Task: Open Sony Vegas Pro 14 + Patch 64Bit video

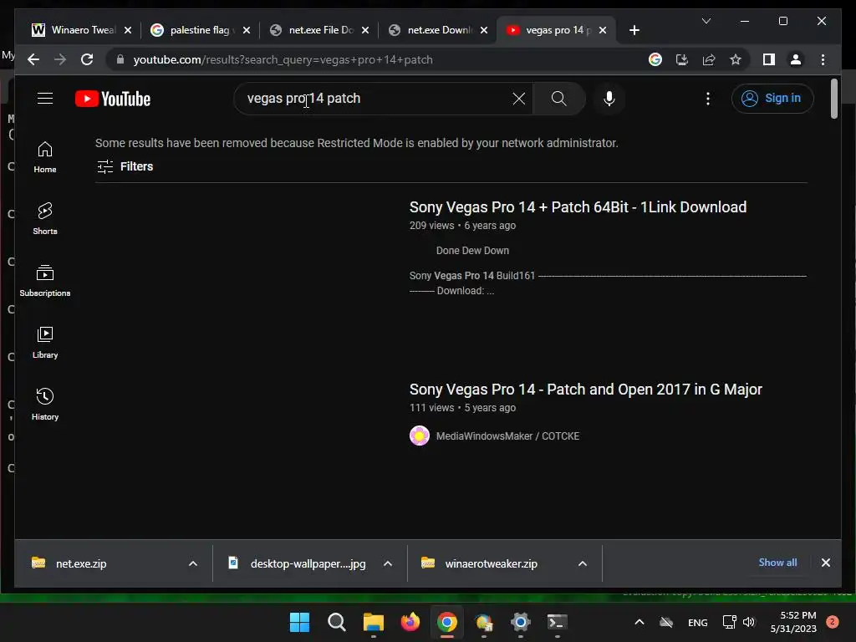Action: 578,207
